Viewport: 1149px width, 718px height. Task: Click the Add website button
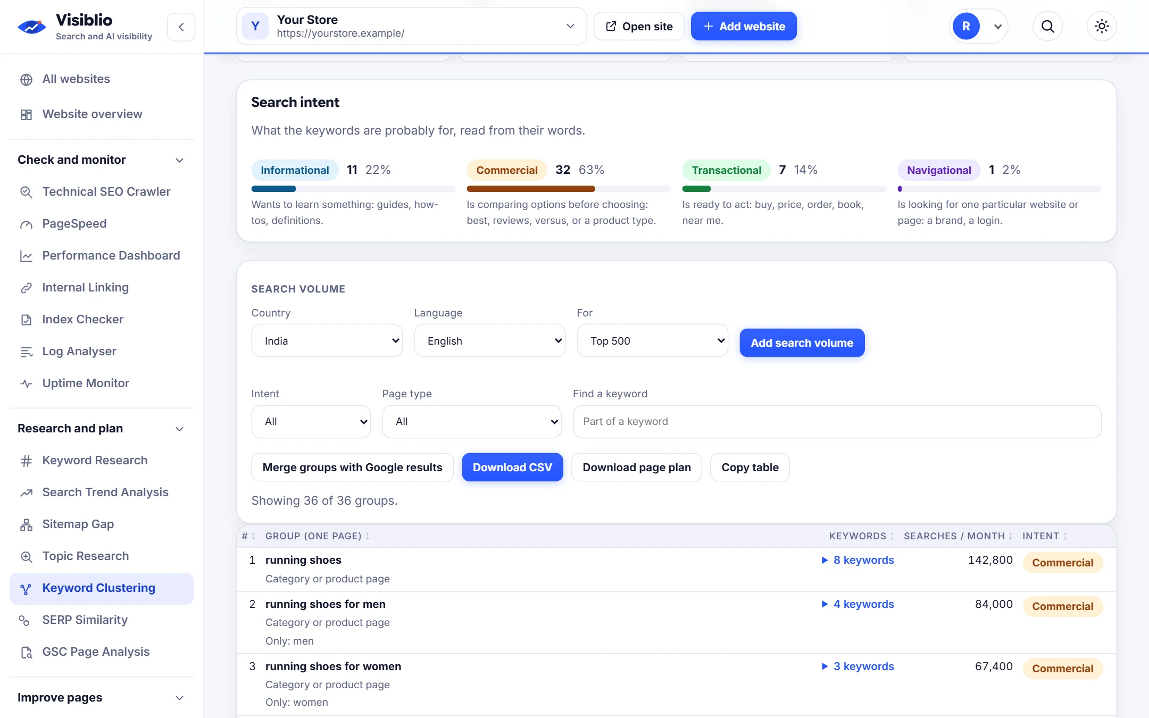(x=744, y=26)
